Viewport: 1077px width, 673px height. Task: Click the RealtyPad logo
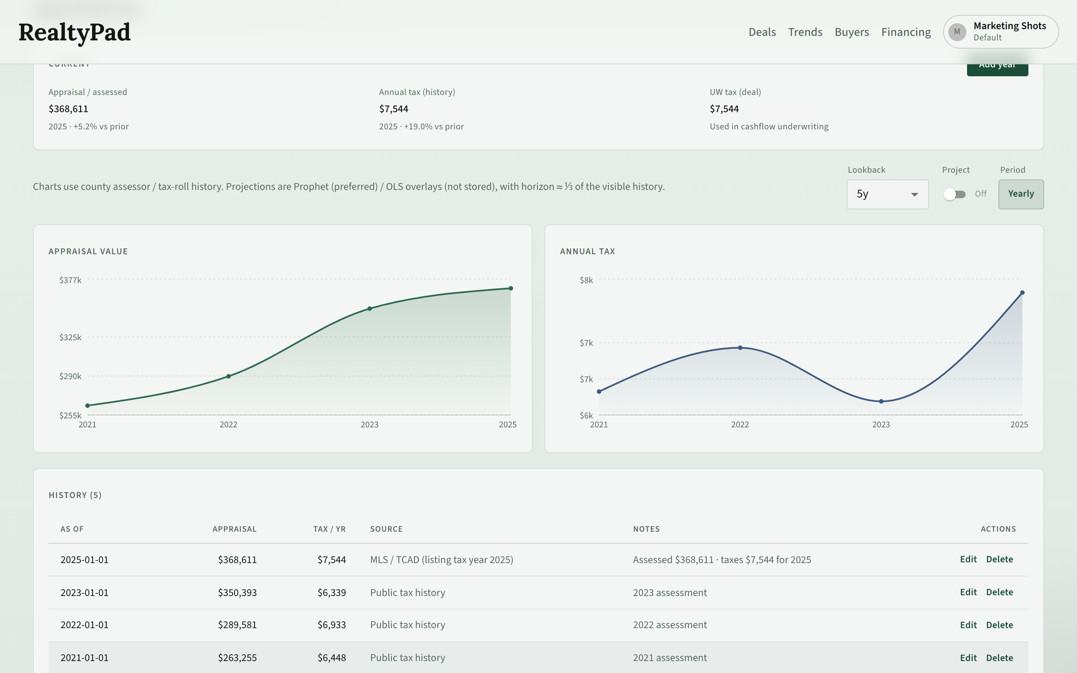[74, 33]
